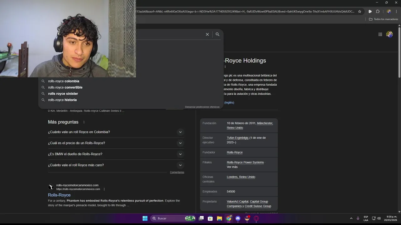Open the '(Inglés)' Wikipedia language link
The height and width of the screenshot is (225, 401).
point(229,102)
